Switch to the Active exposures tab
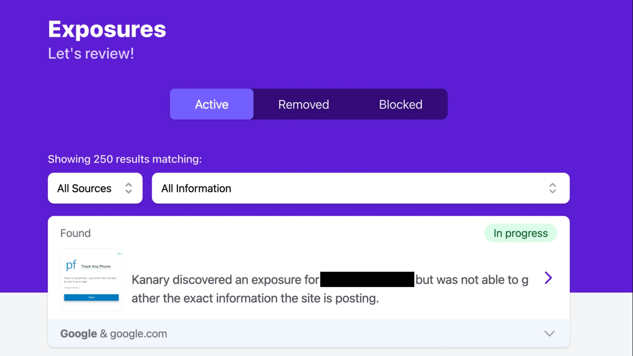633x356 pixels. coord(211,104)
